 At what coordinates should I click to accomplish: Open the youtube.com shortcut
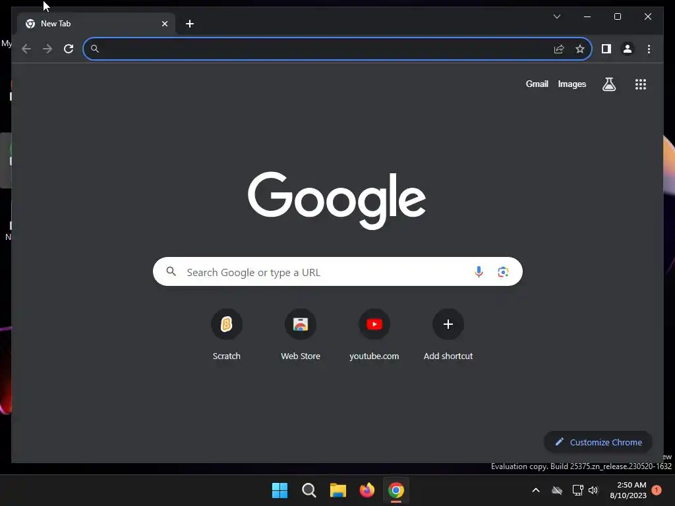pos(374,335)
